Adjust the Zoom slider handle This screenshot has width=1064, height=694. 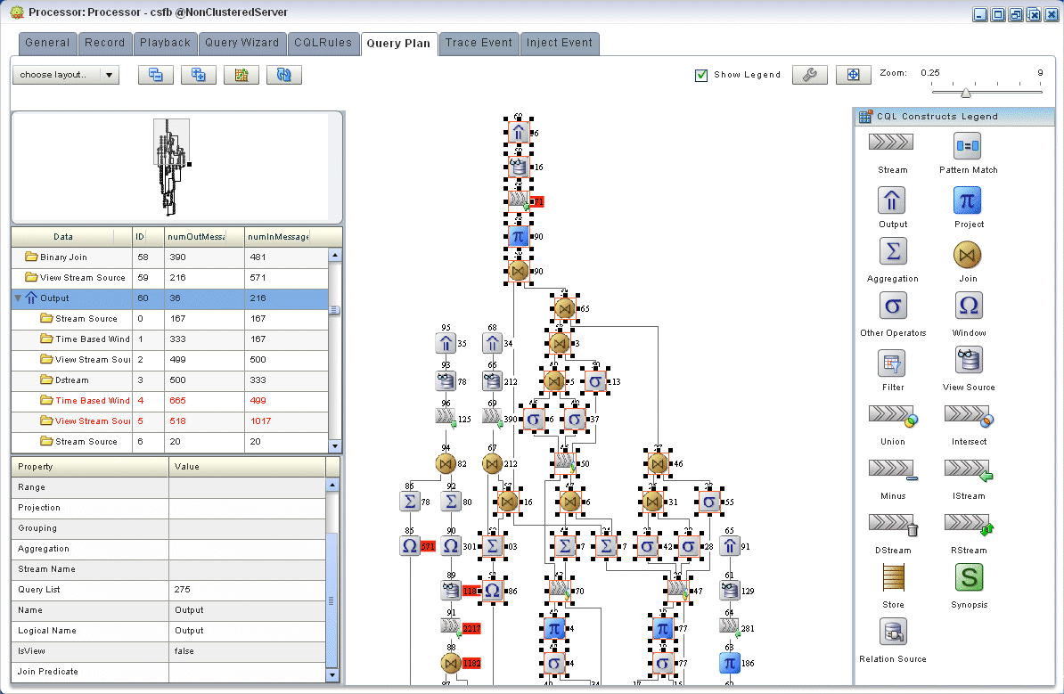(x=966, y=93)
